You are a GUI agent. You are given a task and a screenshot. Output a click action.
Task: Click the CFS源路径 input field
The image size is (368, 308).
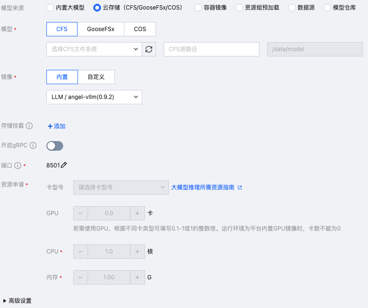[x=212, y=49]
